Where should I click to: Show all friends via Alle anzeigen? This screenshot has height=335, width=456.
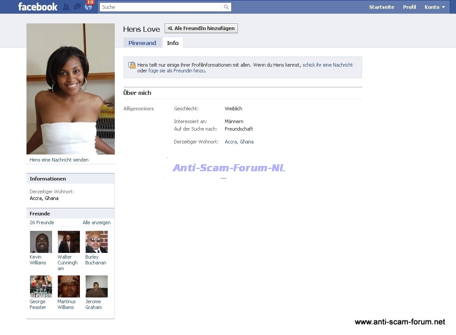point(96,222)
